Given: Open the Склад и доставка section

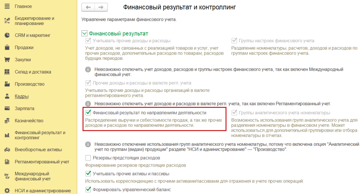Looking at the screenshot, I should tap(33, 72).
